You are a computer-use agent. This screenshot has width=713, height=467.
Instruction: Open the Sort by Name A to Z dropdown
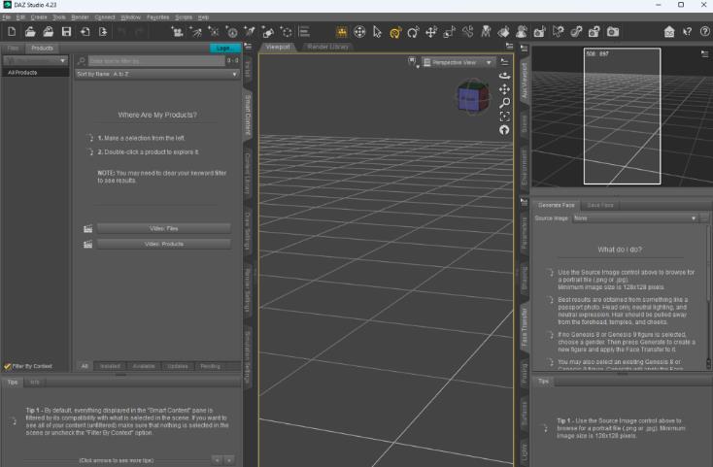156,74
